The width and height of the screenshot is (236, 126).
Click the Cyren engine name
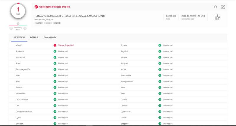18,118
